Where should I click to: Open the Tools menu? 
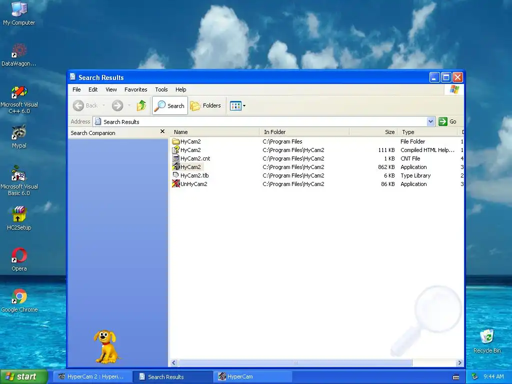click(x=161, y=89)
